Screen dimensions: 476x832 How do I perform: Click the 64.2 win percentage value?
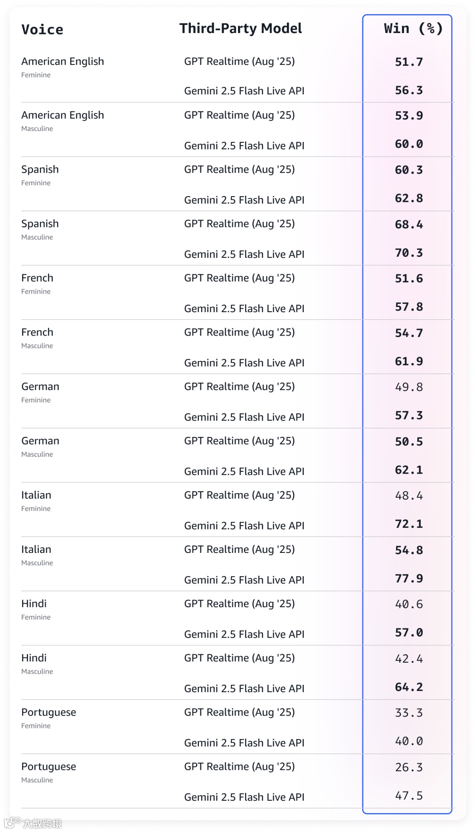point(409,687)
